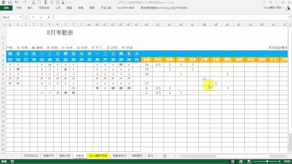Switch to the 开始 (Home) ribbon tab
The width and height of the screenshot is (292, 164).
[x=19, y=8]
